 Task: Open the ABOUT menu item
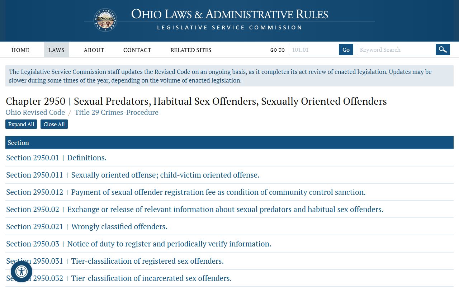coord(94,50)
